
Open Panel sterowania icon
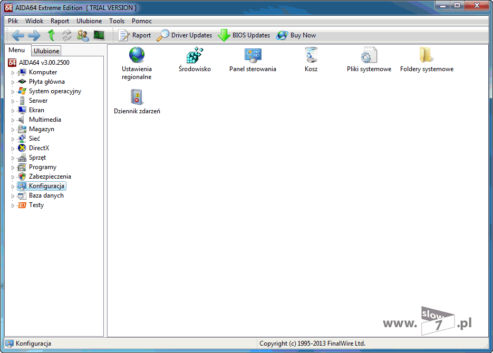pyautogui.click(x=253, y=55)
